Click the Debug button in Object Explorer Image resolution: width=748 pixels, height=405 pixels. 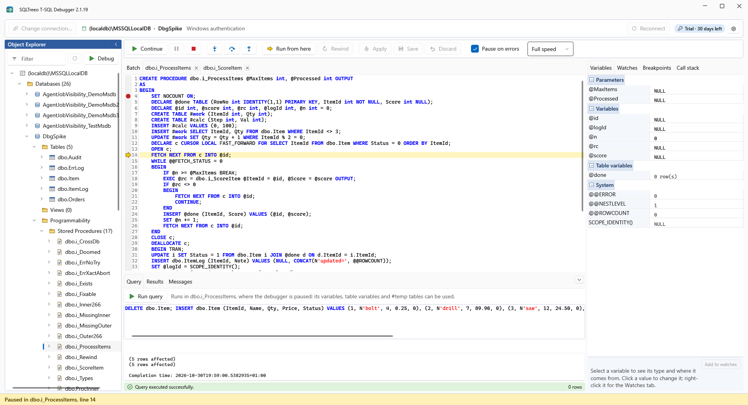click(101, 58)
